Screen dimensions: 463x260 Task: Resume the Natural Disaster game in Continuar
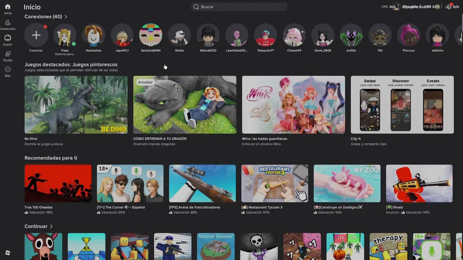point(216,247)
